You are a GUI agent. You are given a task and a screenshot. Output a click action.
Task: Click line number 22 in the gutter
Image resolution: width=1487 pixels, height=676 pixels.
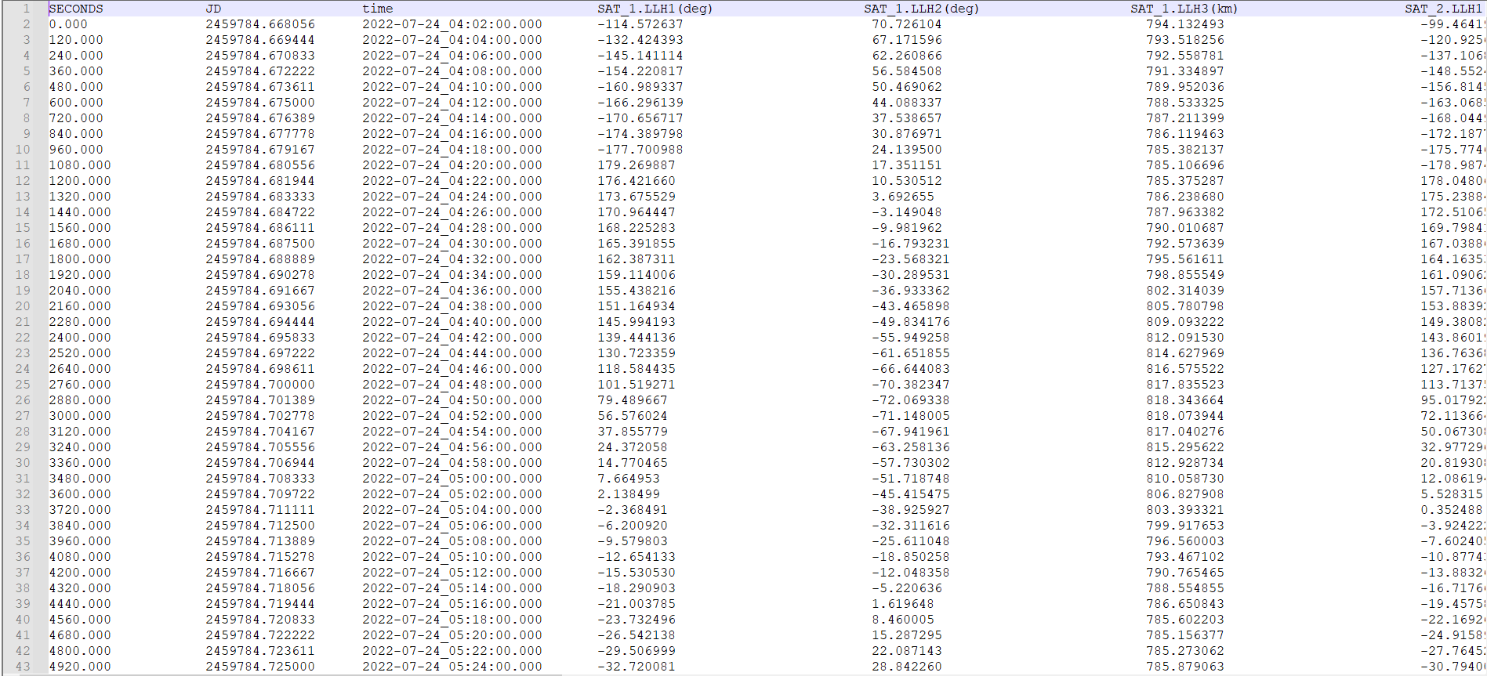point(23,338)
